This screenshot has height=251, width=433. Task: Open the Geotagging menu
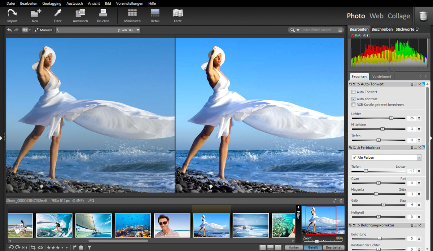click(52, 3)
